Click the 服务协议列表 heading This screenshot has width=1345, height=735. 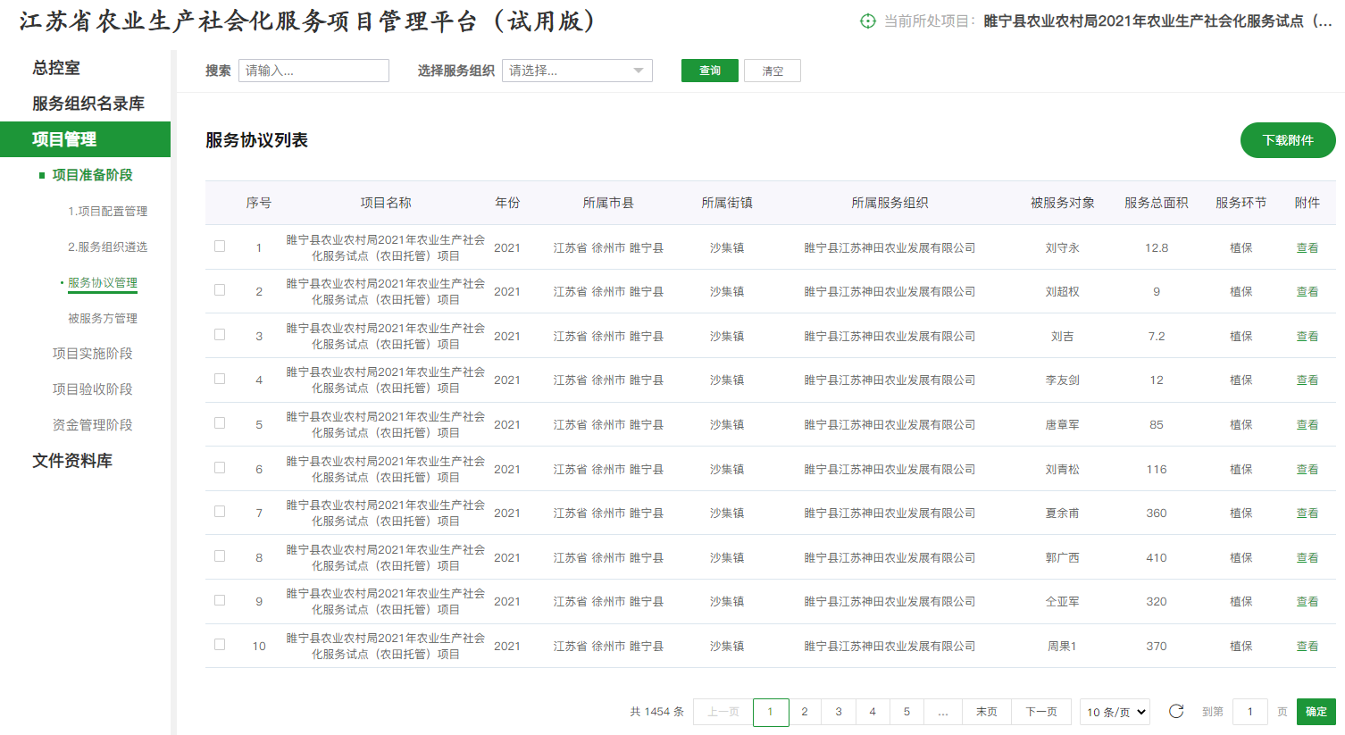coord(257,140)
